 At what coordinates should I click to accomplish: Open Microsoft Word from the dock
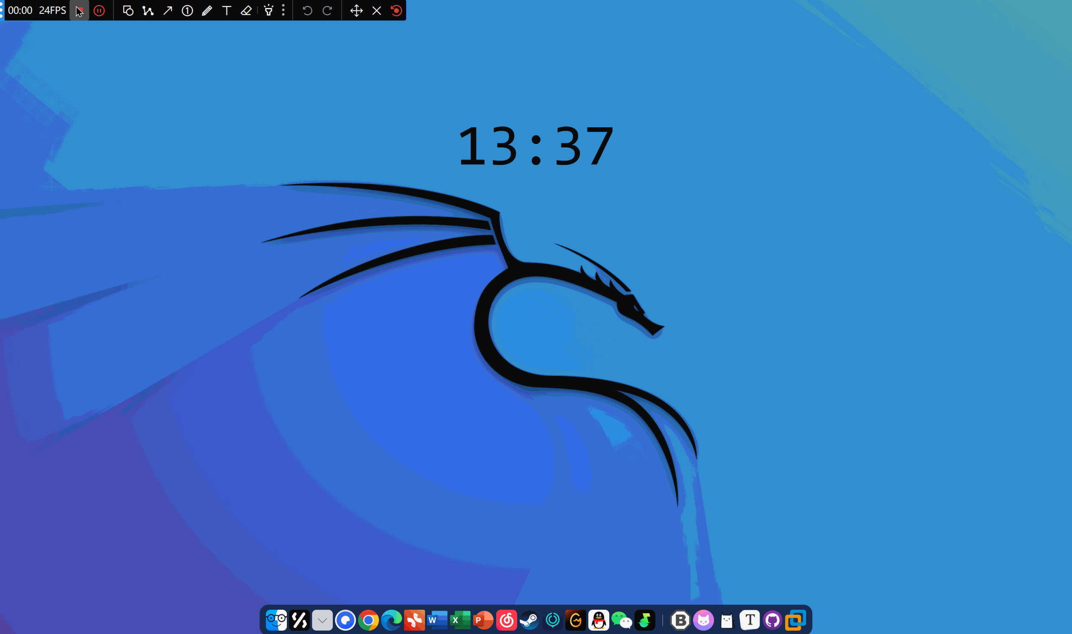[437, 620]
